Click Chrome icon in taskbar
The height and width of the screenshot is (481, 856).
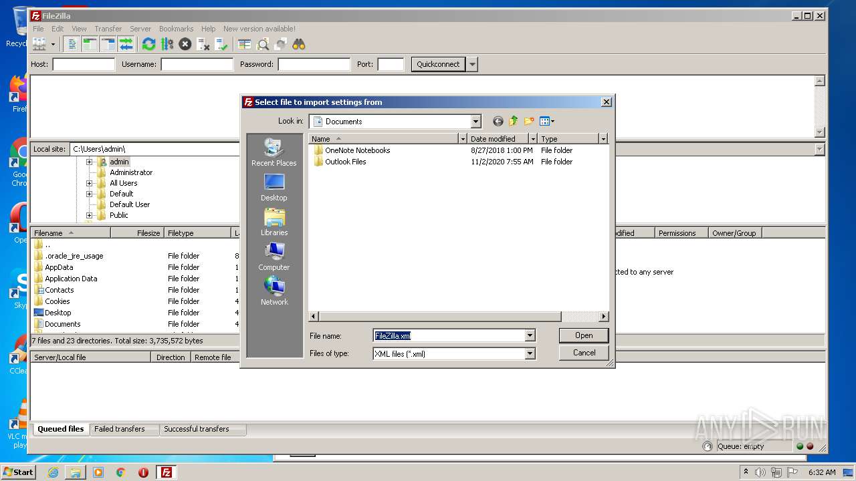pos(120,472)
